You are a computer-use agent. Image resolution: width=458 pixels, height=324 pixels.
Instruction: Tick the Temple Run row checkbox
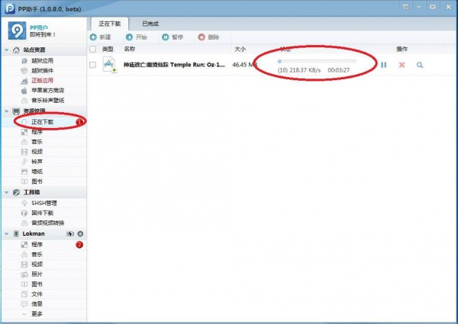92,65
